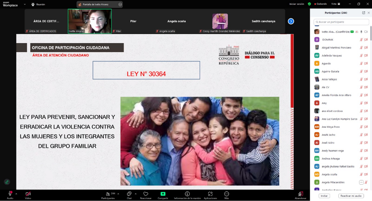Click the Abandonar leave meeting button
The height and width of the screenshot is (201, 372).
pos(300,195)
